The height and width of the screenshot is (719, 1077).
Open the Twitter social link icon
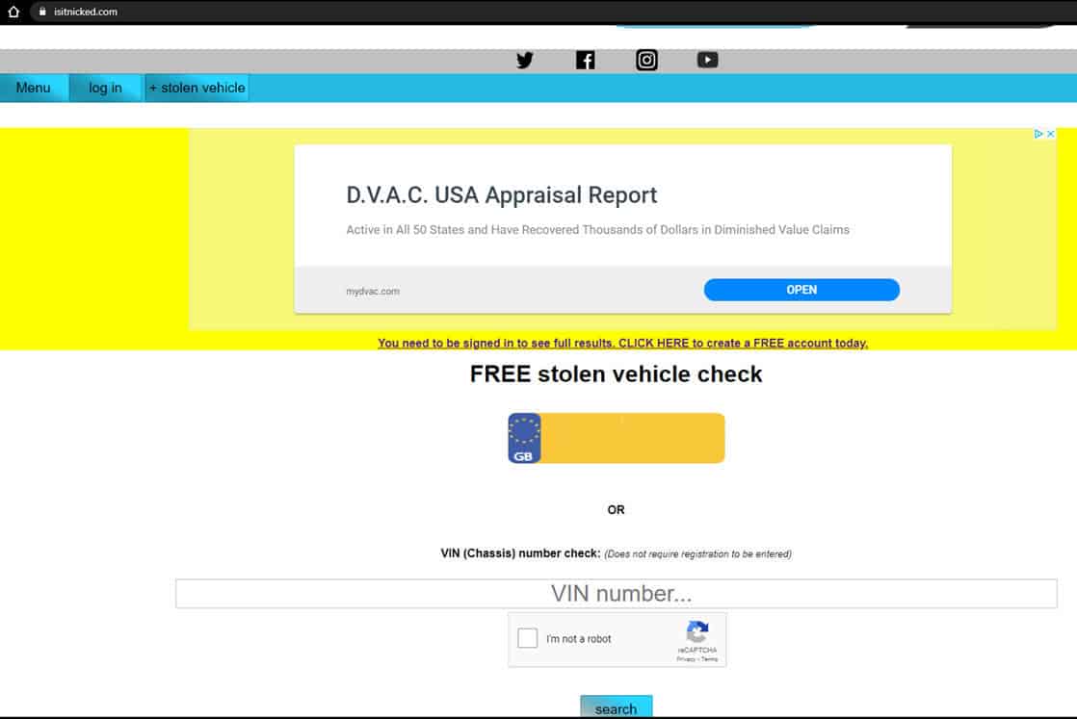point(525,61)
